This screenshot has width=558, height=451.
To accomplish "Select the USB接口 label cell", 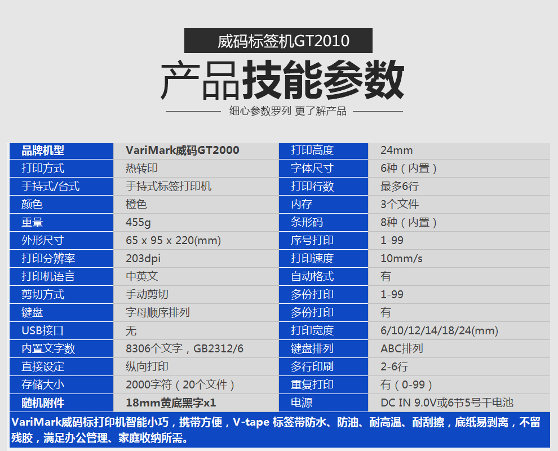I will [x=43, y=331].
